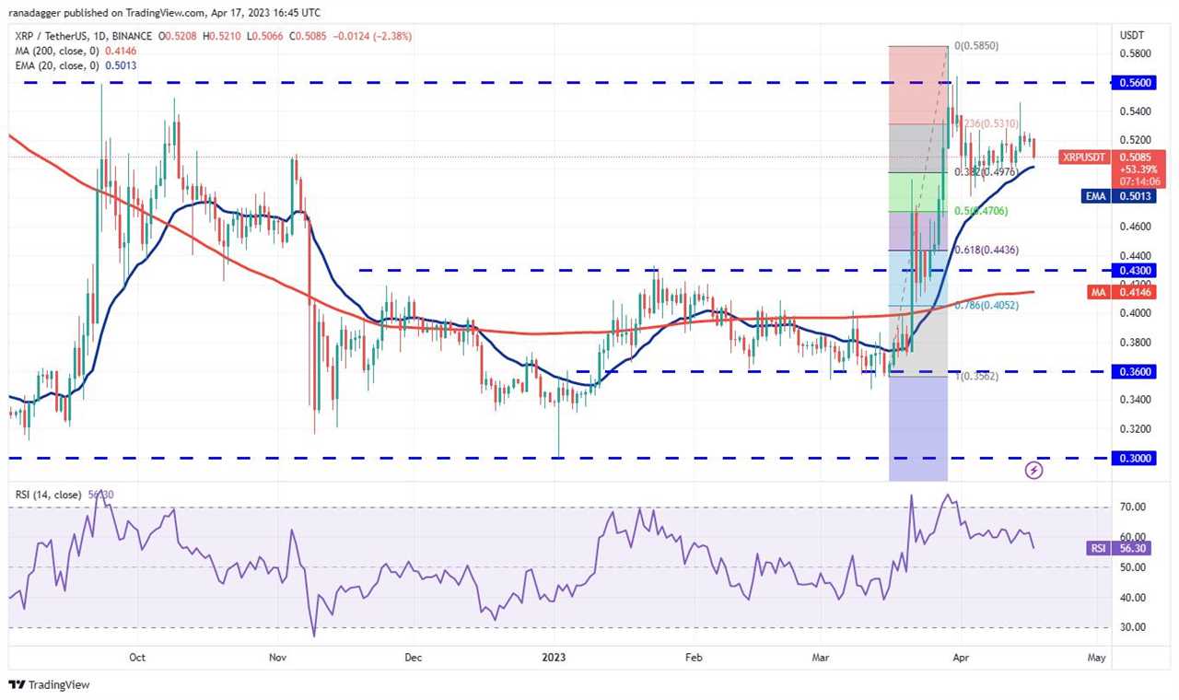Click the 0.4600 price axis tick

(1136, 227)
